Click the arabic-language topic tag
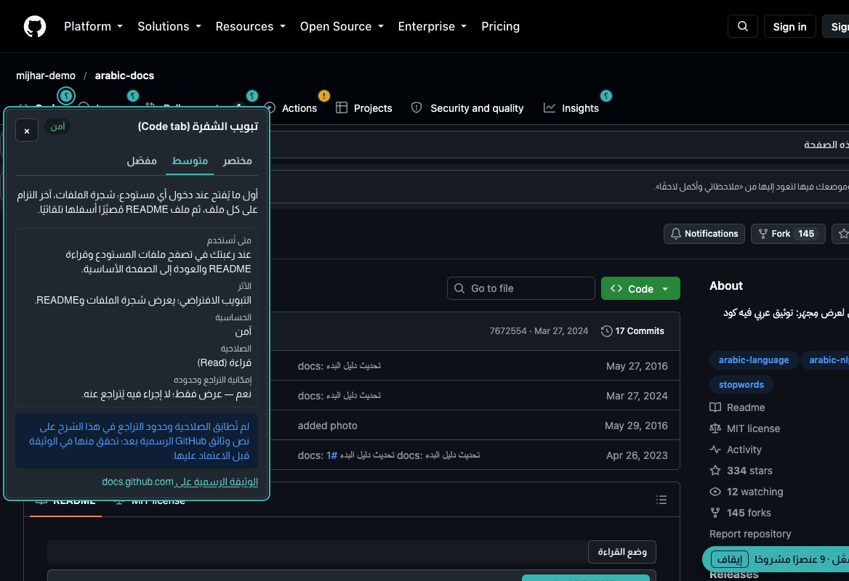This screenshot has height=581, width=849. pos(753,360)
